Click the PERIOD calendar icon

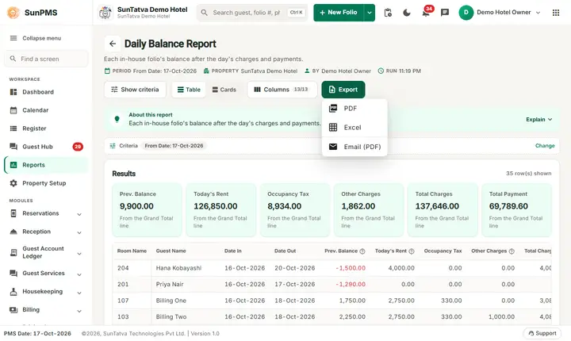pos(107,71)
